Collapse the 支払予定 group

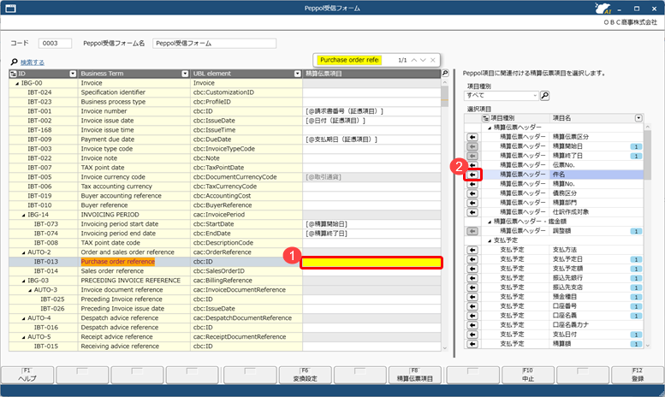tap(490, 240)
